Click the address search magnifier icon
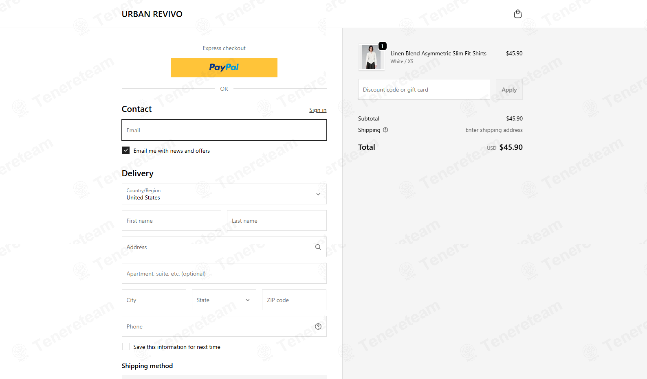The image size is (647, 379). pyautogui.click(x=318, y=247)
